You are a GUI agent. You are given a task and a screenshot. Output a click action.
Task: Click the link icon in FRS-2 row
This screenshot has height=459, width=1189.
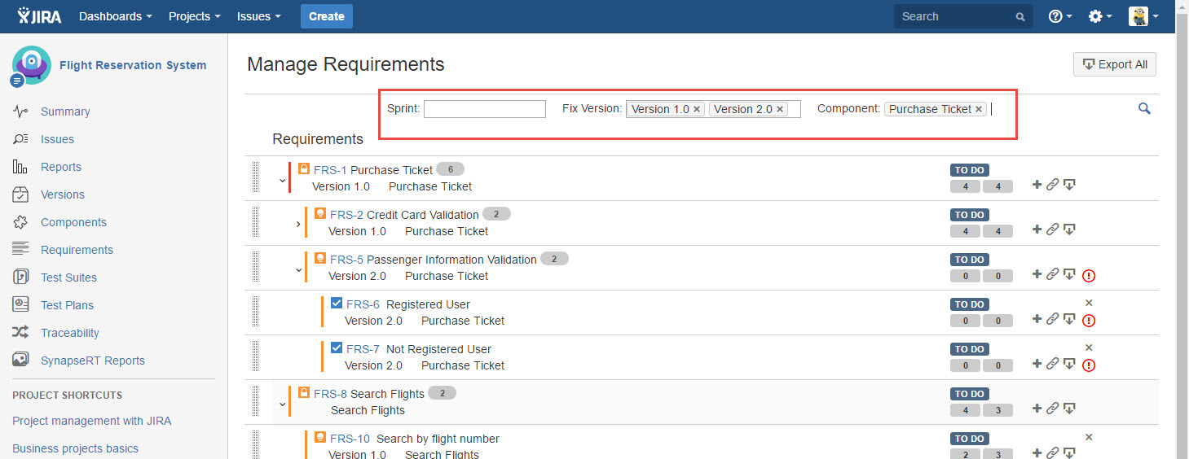(1052, 229)
